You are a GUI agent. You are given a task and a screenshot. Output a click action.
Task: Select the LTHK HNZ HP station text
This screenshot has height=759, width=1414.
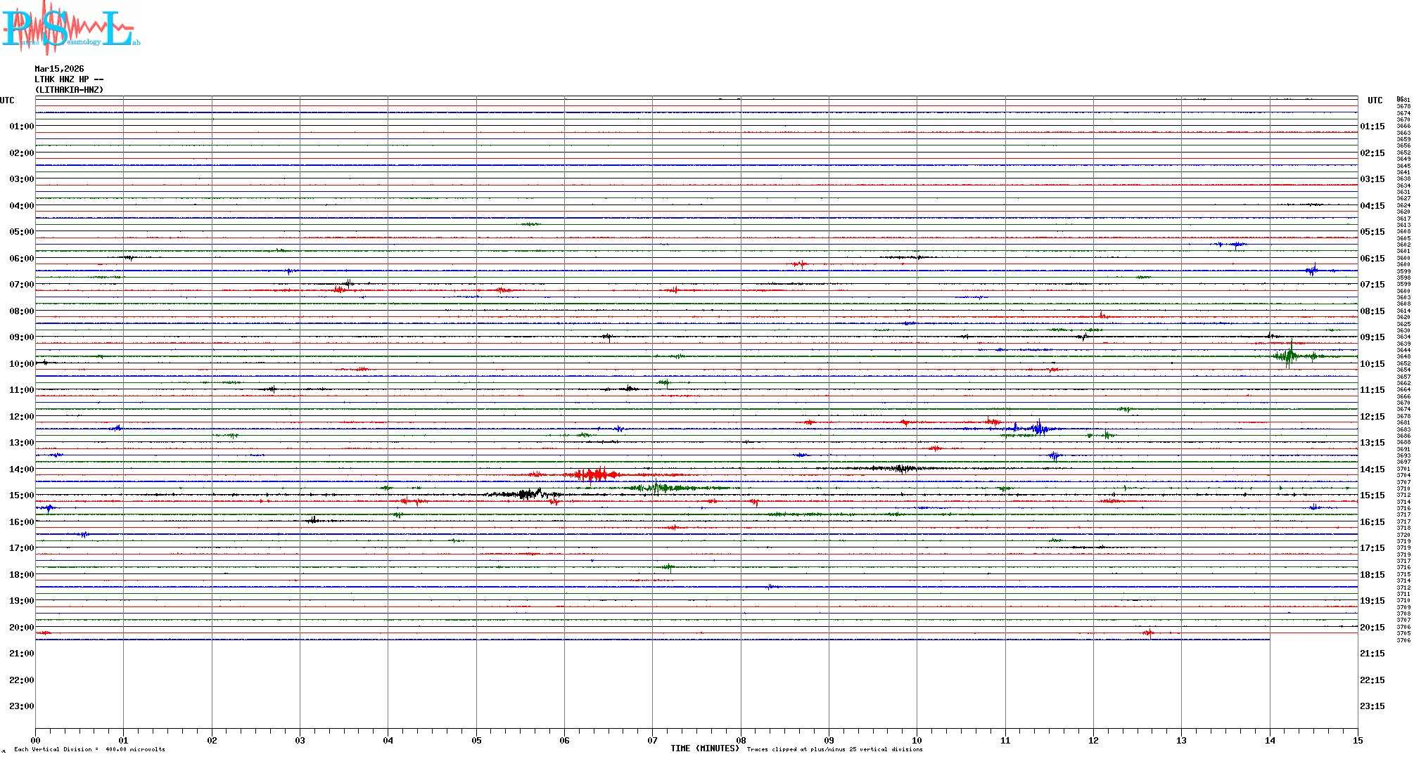tap(68, 79)
